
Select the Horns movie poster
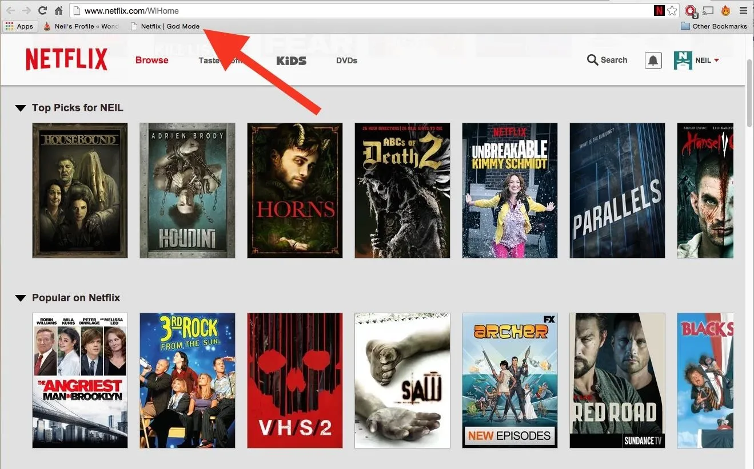295,191
